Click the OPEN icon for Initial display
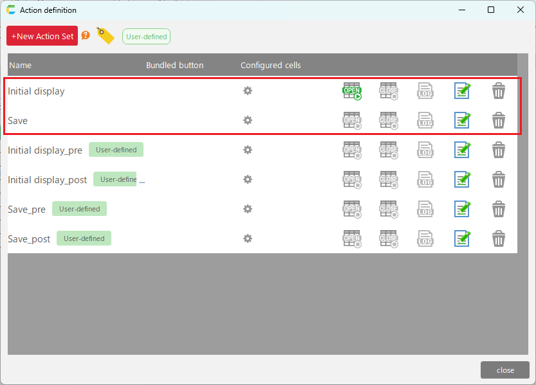 tap(352, 91)
